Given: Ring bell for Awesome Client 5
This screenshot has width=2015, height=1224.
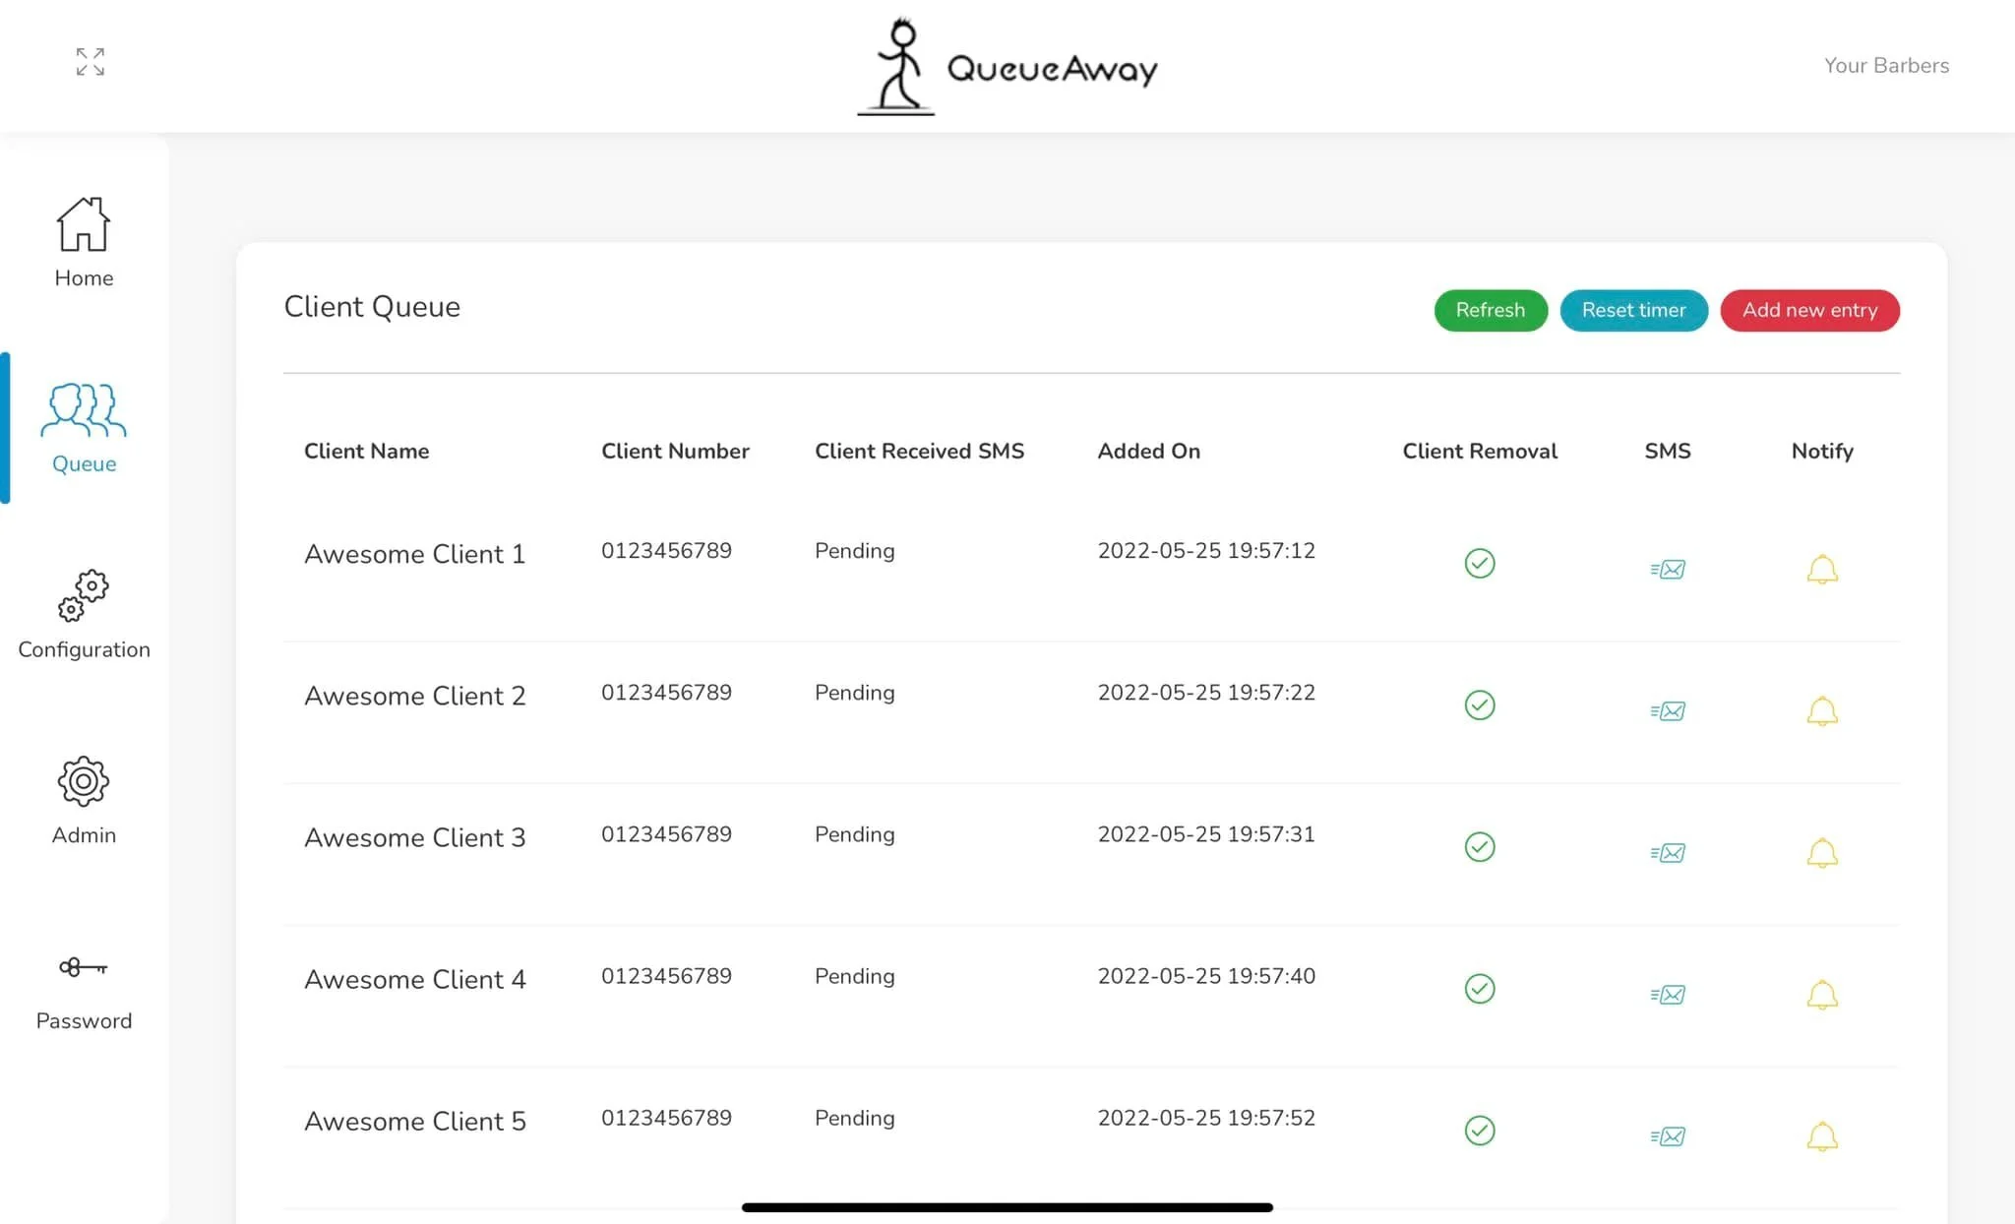Looking at the screenshot, I should pos(1822,1136).
